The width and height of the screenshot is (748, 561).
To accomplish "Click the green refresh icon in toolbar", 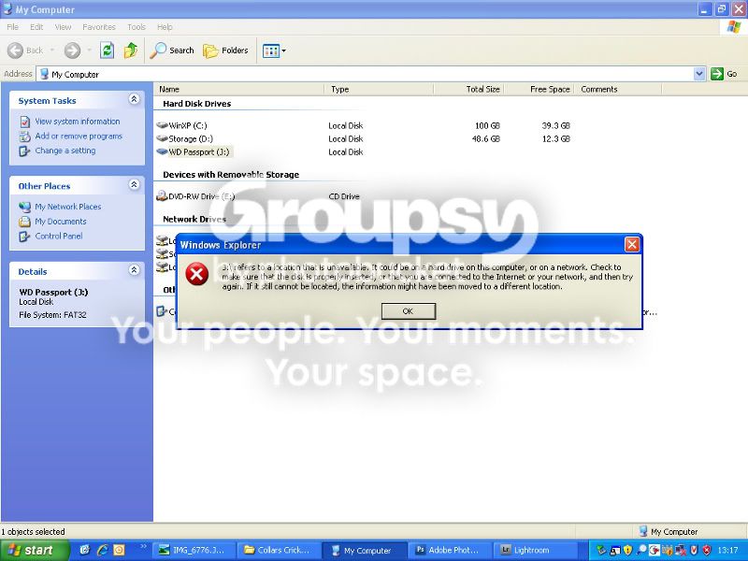I will pos(107,50).
